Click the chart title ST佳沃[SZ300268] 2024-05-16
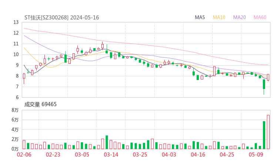 point(62,17)
